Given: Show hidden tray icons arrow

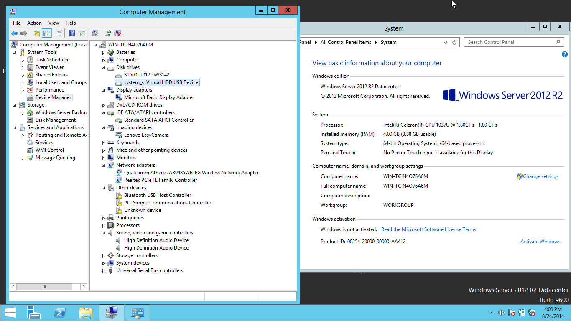Looking at the screenshot, I should (x=492, y=313).
